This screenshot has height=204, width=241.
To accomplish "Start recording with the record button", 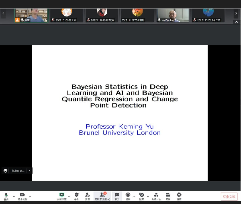I will point(128,195).
